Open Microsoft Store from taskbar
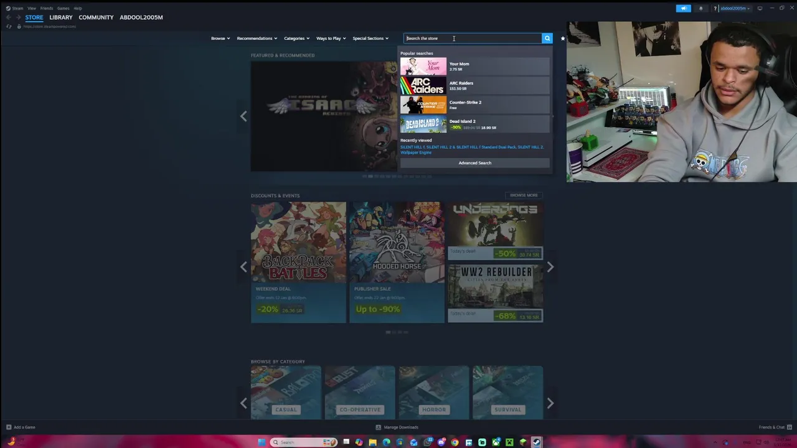 [x=400, y=442]
